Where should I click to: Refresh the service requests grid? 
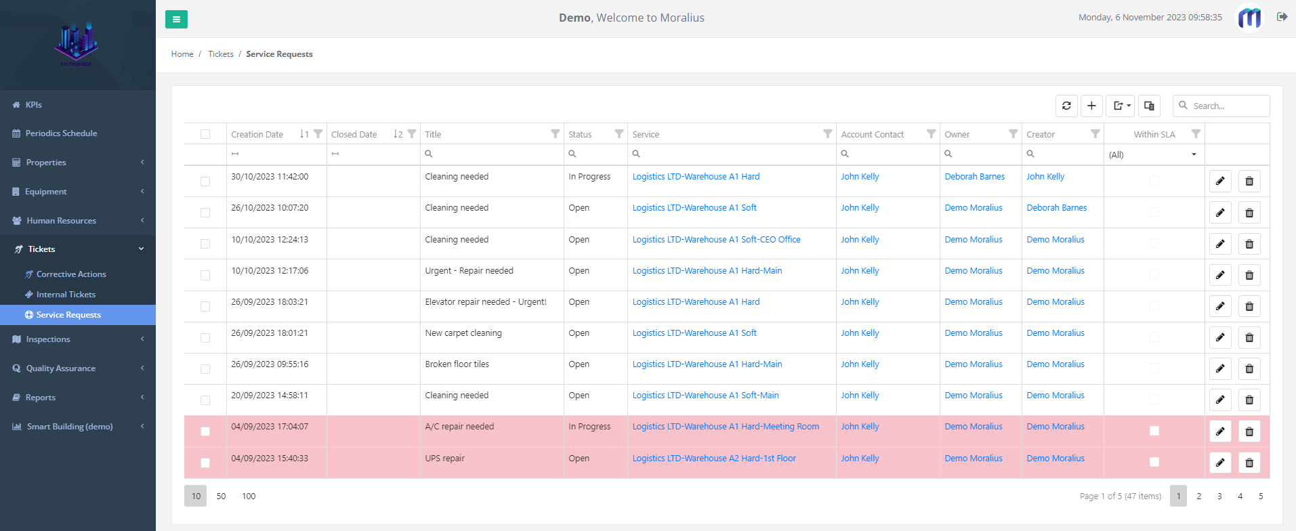point(1066,106)
